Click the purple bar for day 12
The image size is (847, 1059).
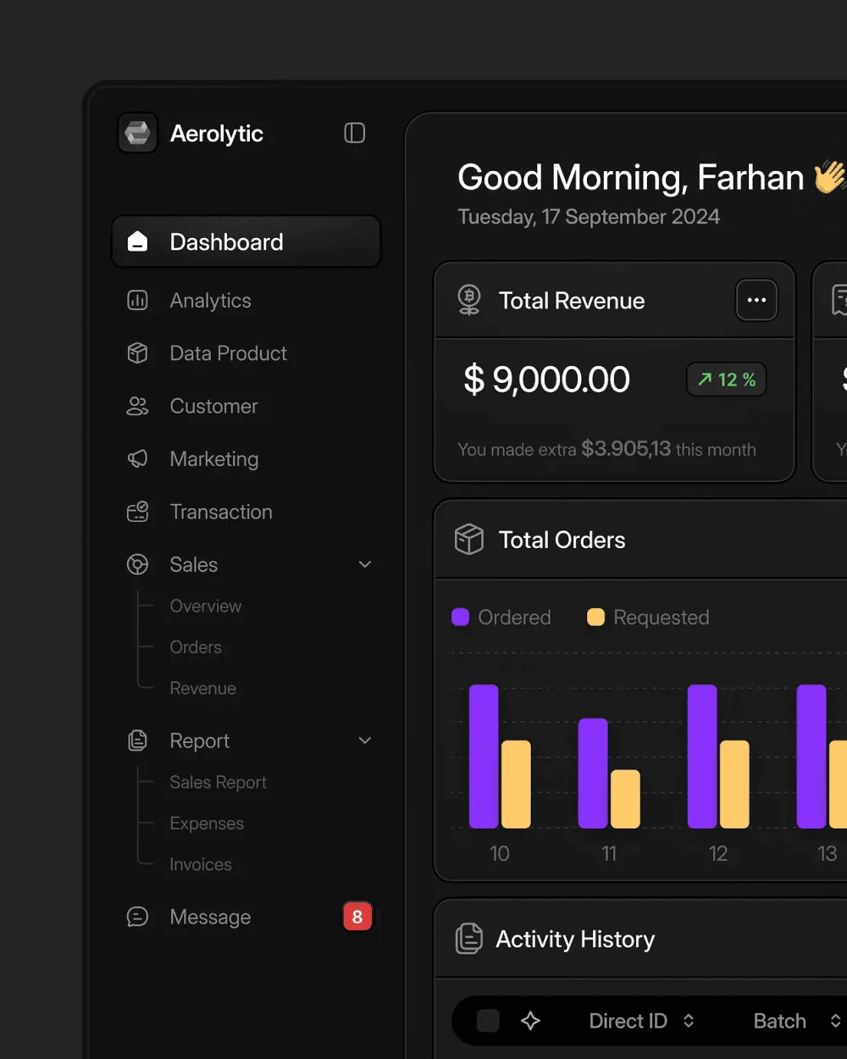click(702, 757)
